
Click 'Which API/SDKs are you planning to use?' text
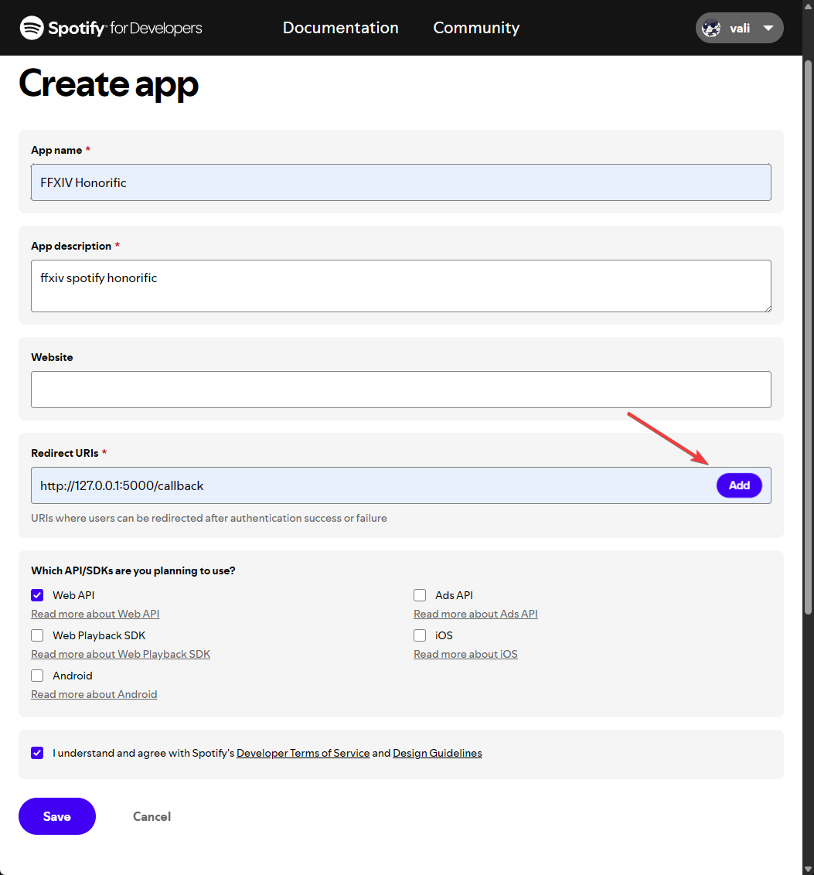pyautogui.click(x=133, y=570)
